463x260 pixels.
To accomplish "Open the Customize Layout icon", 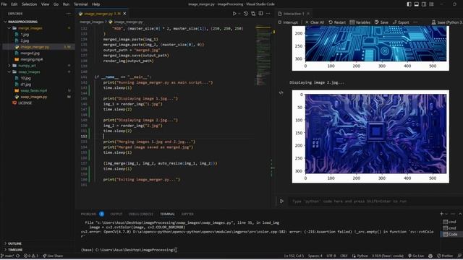I will pos(431,4).
